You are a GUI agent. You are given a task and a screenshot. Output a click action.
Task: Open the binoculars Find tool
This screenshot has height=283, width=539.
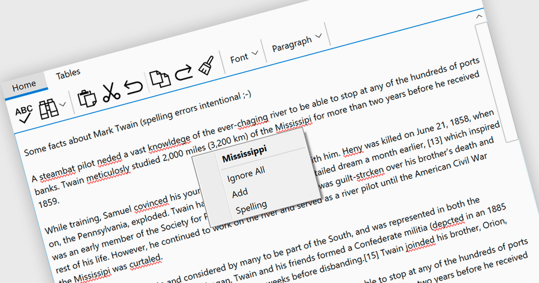coord(49,109)
